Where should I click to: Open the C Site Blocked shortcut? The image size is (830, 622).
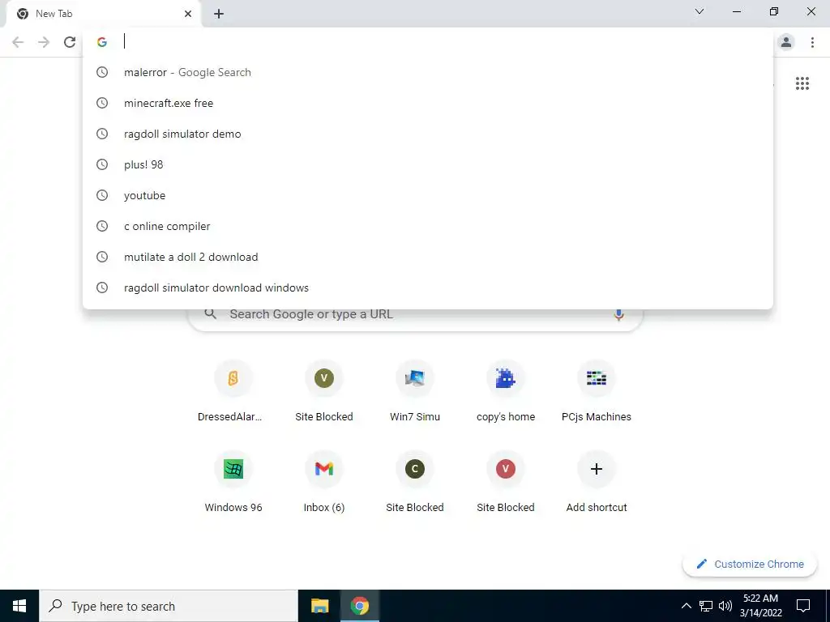[415, 483]
